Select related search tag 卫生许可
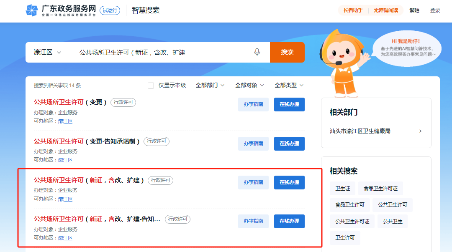Image resolution: width=452 pixels, height=252 pixels. [345, 238]
